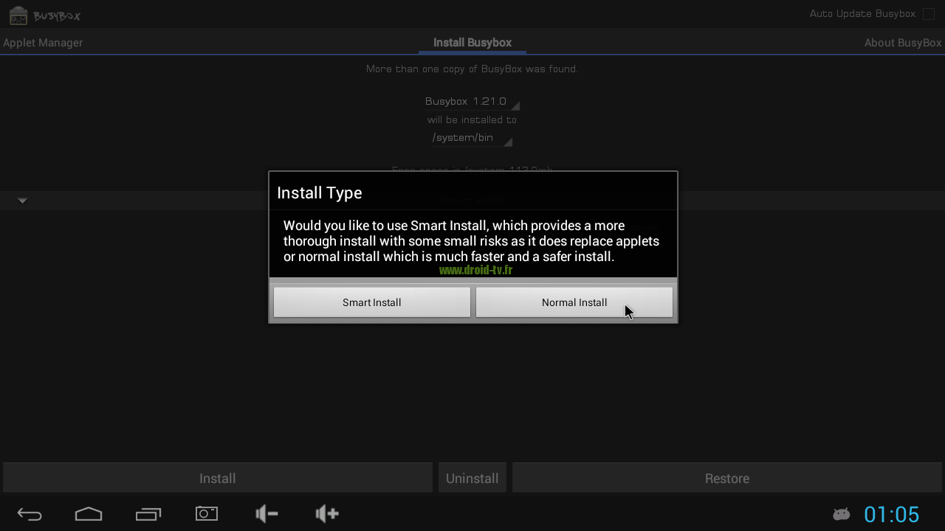Open the Busybox 1.21.0 version dropdown
The width and height of the screenshot is (945, 531).
click(472, 102)
